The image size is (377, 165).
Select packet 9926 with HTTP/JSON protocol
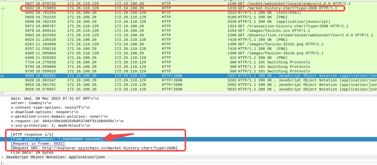coord(100,89)
